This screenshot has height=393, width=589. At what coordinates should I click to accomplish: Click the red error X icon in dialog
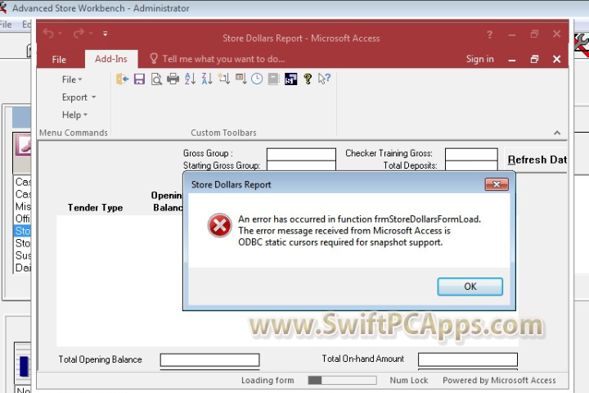pos(220,225)
